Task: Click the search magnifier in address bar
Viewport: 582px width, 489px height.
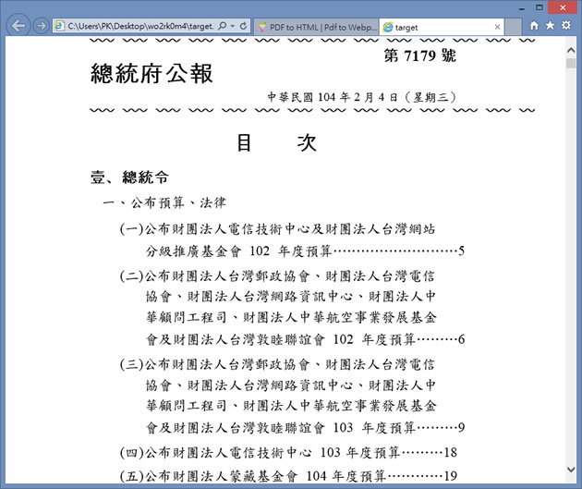Action: click(x=222, y=26)
